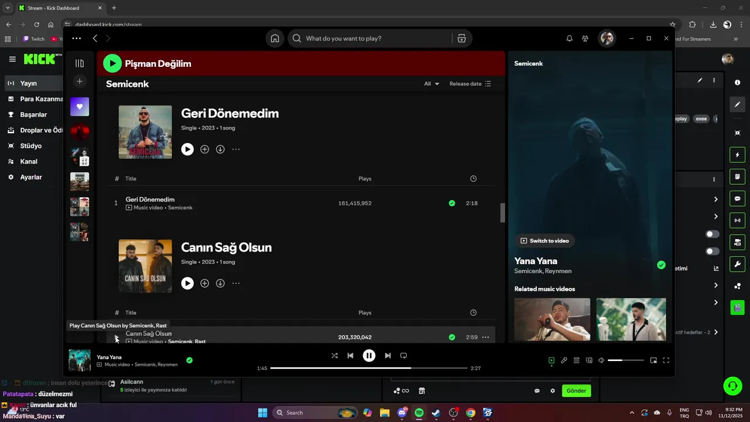
Task: Open Spotify miniplayer
Action: [x=653, y=360]
